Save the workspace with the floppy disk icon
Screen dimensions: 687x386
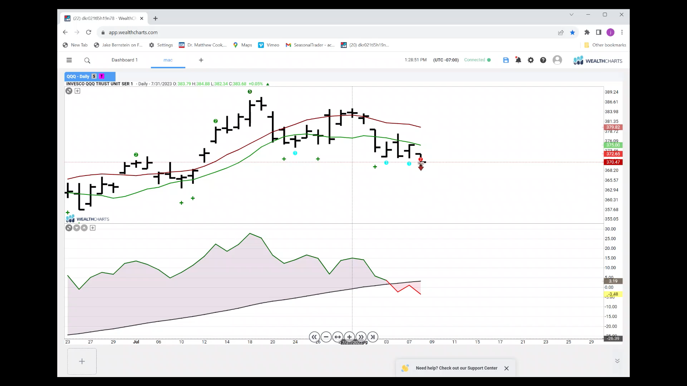tap(506, 60)
